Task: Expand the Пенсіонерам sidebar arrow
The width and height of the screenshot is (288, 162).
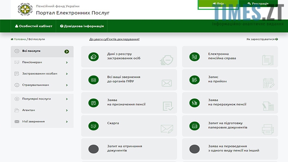Action: 67,62
